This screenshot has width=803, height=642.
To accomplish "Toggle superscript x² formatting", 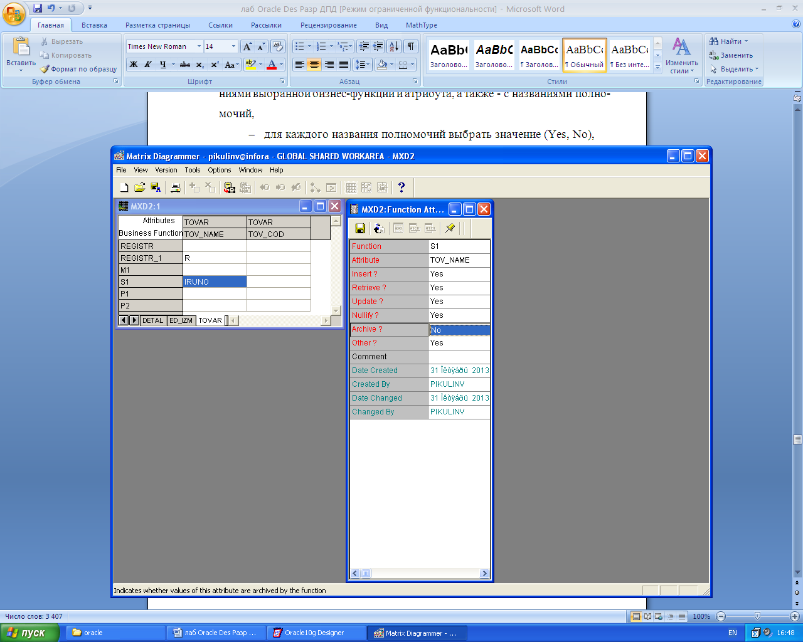I will (x=215, y=65).
